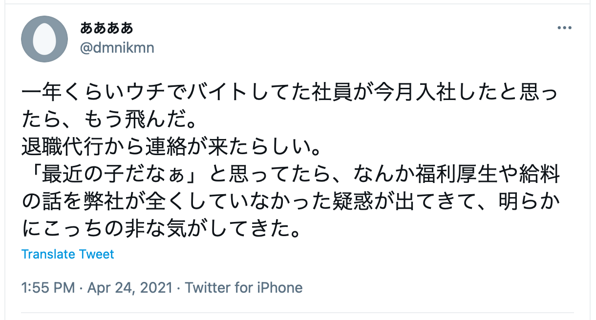
Task: Open the three-dot More options menu
Action: coord(564,28)
